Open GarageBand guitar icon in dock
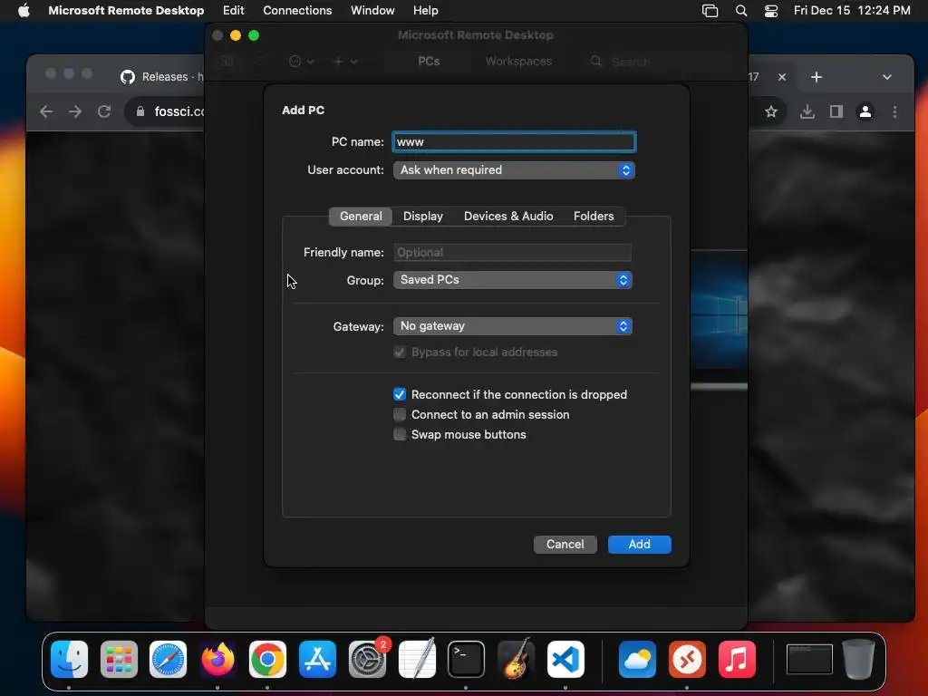The width and height of the screenshot is (928, 696). pos(516,659)
